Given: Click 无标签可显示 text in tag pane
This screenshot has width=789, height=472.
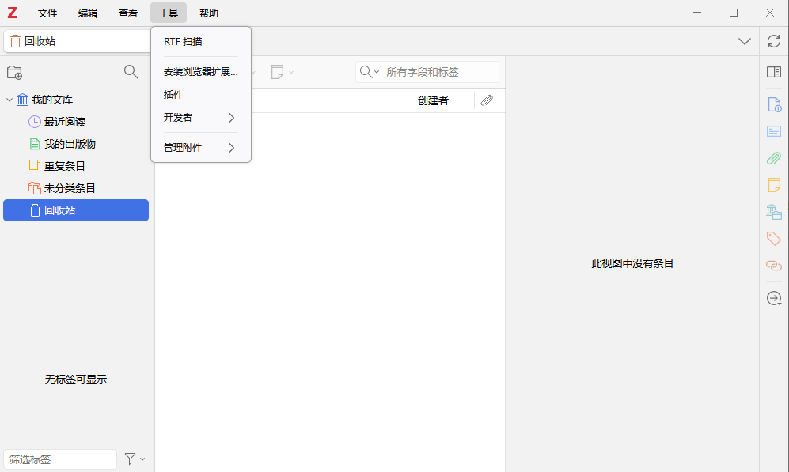Looking at the screenshot, I should [76, 379].
